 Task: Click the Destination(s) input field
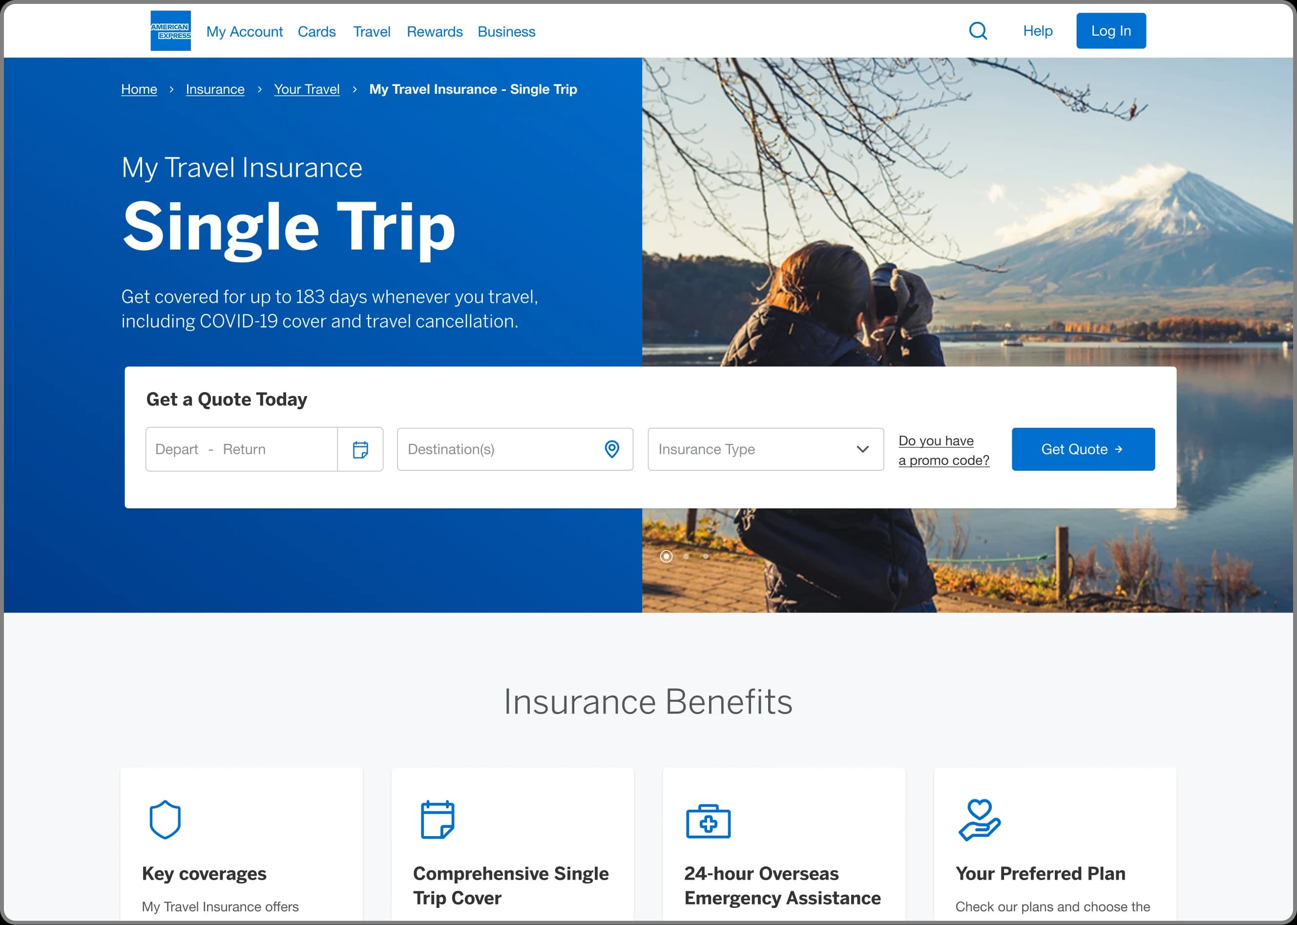point(515,449)
